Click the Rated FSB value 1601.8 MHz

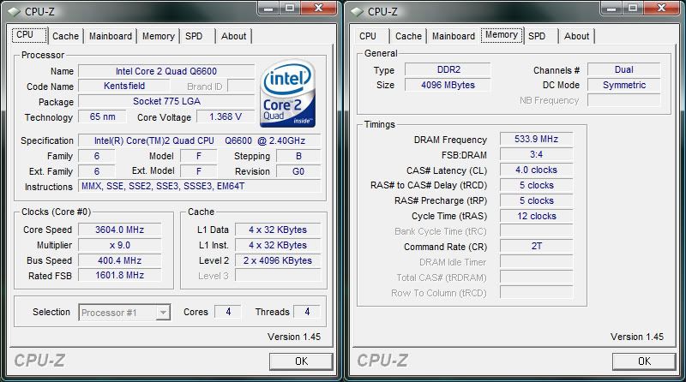(x=119, y=275)
